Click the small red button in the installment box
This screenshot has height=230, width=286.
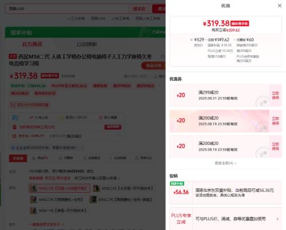coord(113,127)
